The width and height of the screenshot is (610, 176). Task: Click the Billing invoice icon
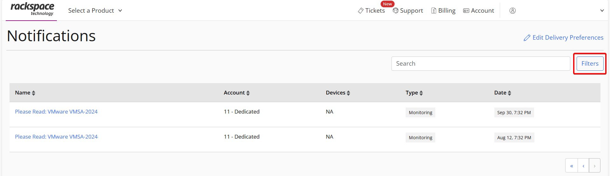pos(434,11)
